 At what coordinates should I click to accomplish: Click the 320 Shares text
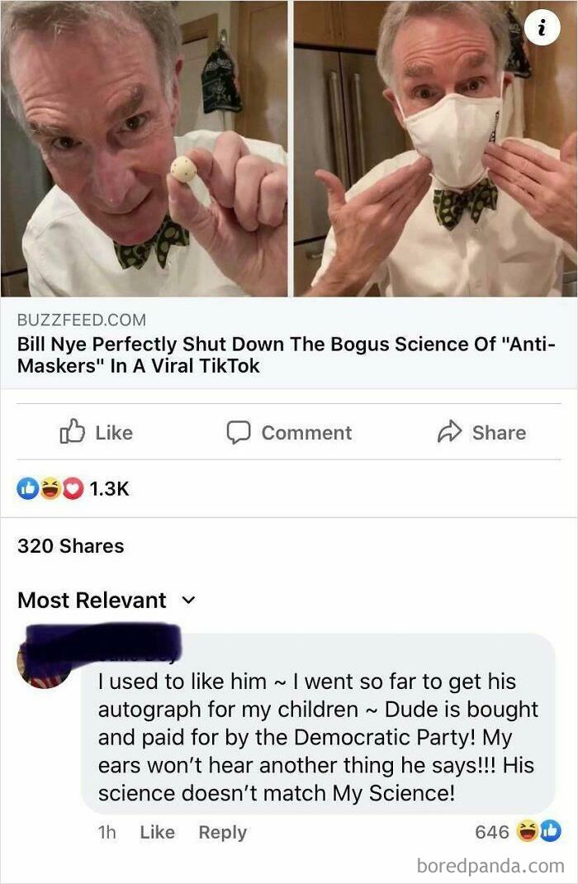[x=70, y=545]
